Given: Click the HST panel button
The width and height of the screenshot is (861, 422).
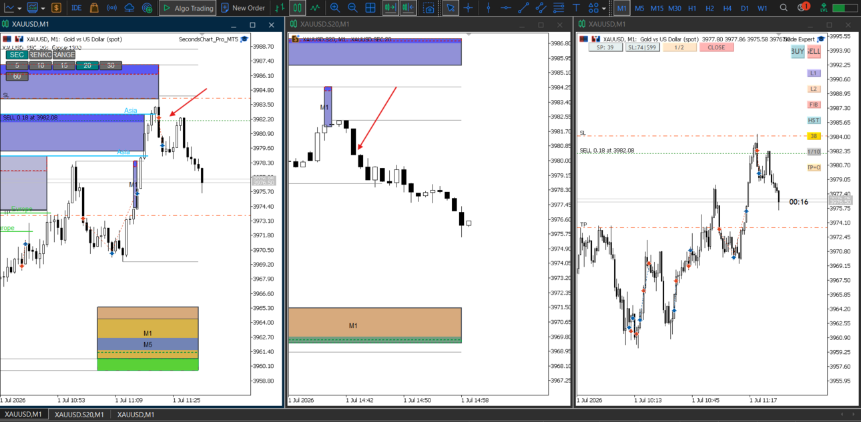Looking at the screenshot, I should [x=814, y=121].
